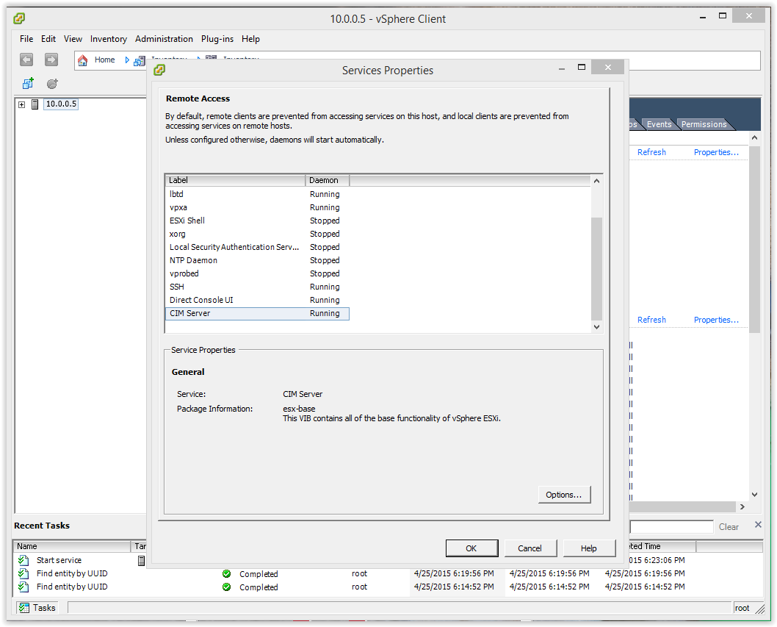The image size is (777, 627).
Task: Click the forward navigation arrow icon
Action: pyautogui.click(x=51, y=60)
